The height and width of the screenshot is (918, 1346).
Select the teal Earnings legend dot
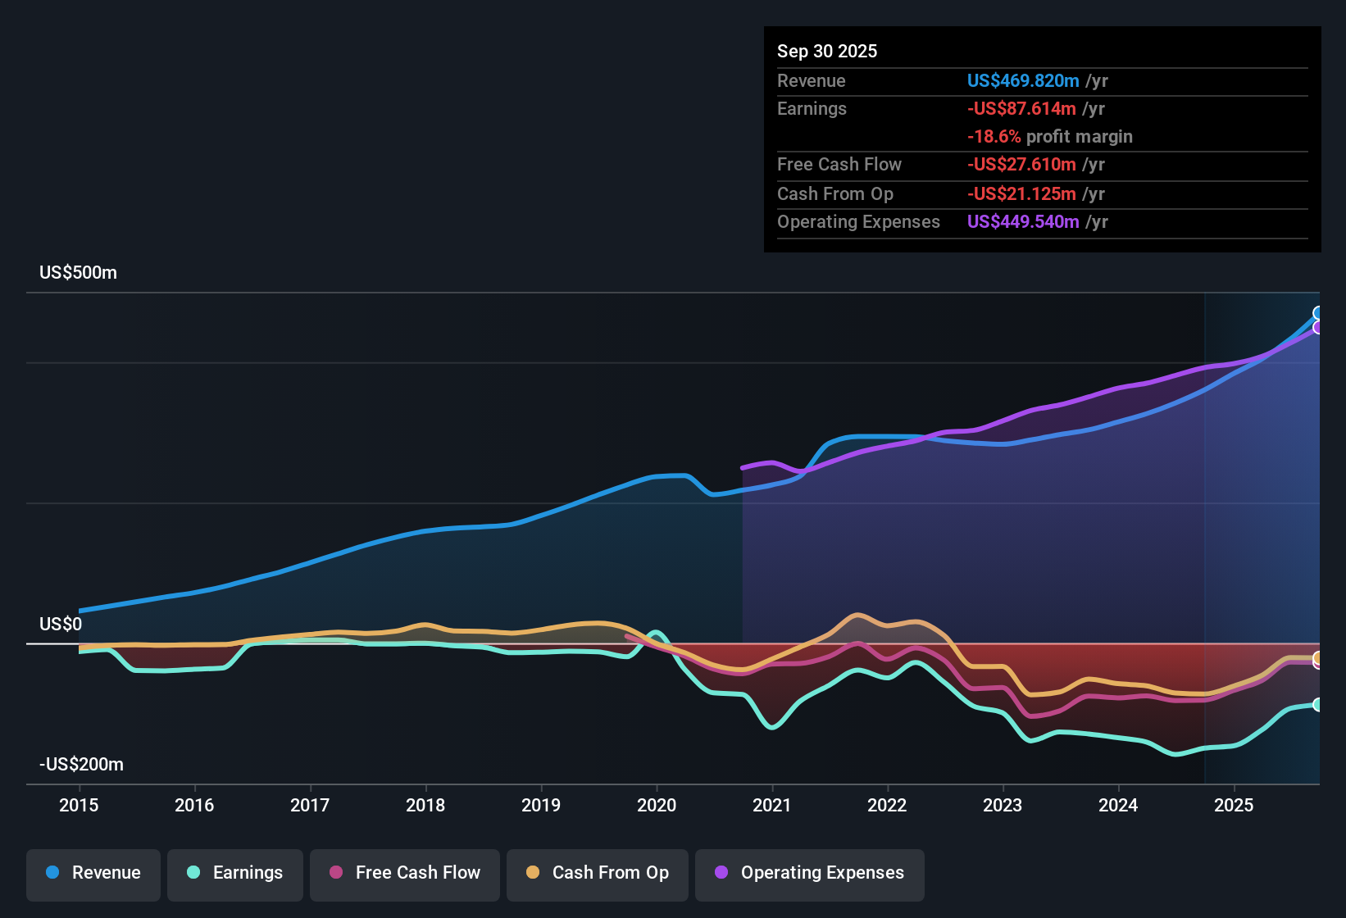tap(193, 873)
